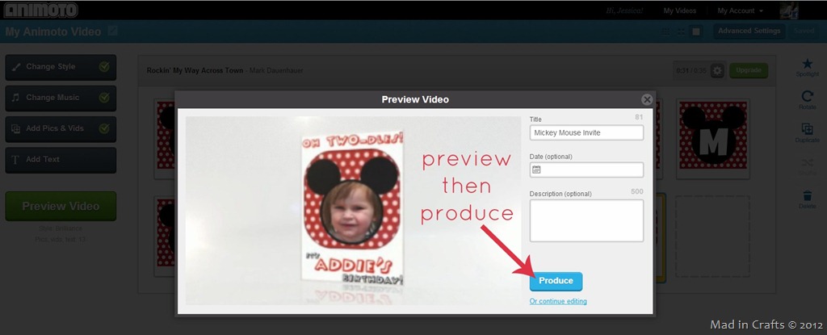Click the Date optional input field
The height and width of the screenshot is (335, 827).
point(586,170)
